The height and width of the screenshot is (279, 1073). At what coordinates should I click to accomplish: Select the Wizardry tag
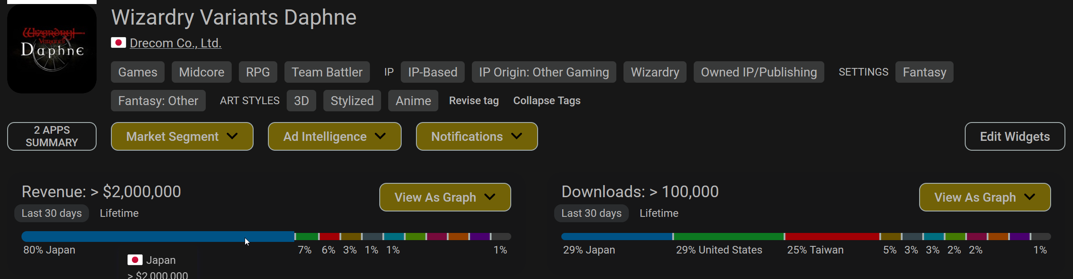tap(655, 72)
